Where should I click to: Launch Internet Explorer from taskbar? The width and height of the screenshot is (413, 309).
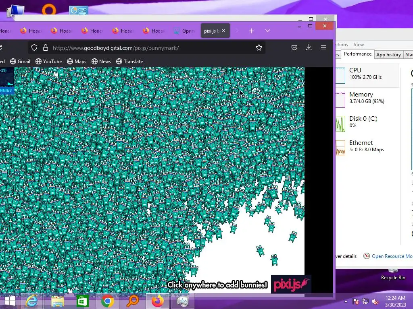(x=31, y=301)
